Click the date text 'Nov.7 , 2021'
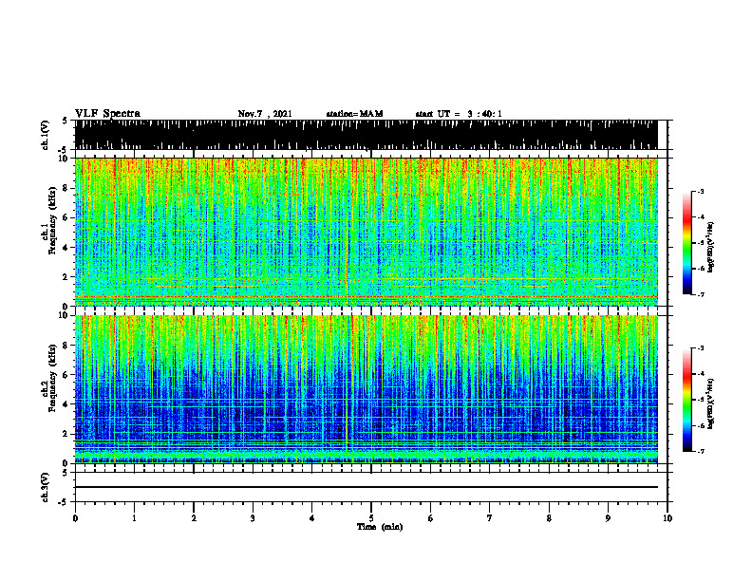 [x=265, y=114]
